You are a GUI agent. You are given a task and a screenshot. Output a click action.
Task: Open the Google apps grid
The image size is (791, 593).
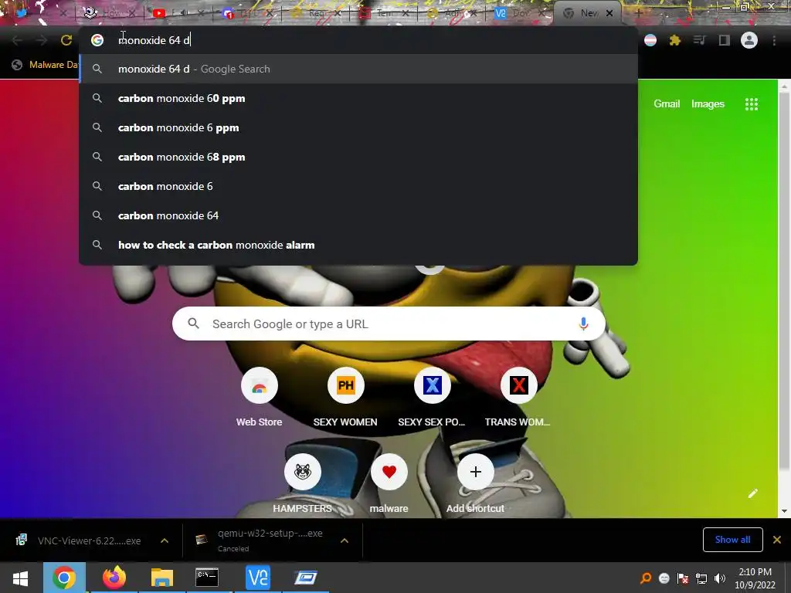751,104
